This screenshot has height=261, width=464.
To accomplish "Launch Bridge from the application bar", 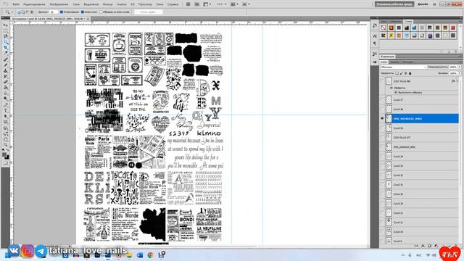I will click(188, 4).
